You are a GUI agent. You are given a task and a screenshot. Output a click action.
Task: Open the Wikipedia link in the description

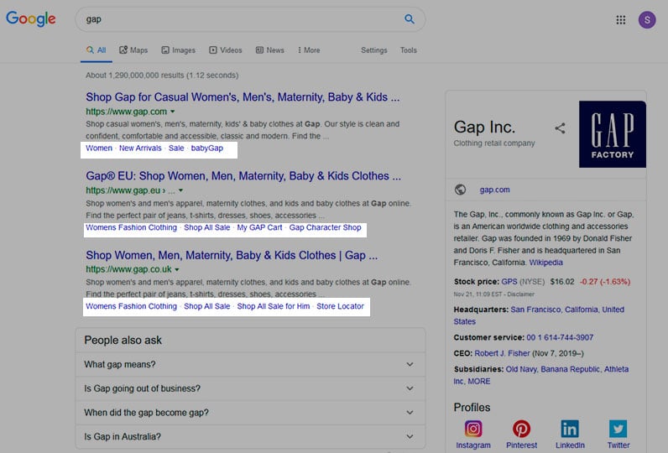click(x=545, y=263)
